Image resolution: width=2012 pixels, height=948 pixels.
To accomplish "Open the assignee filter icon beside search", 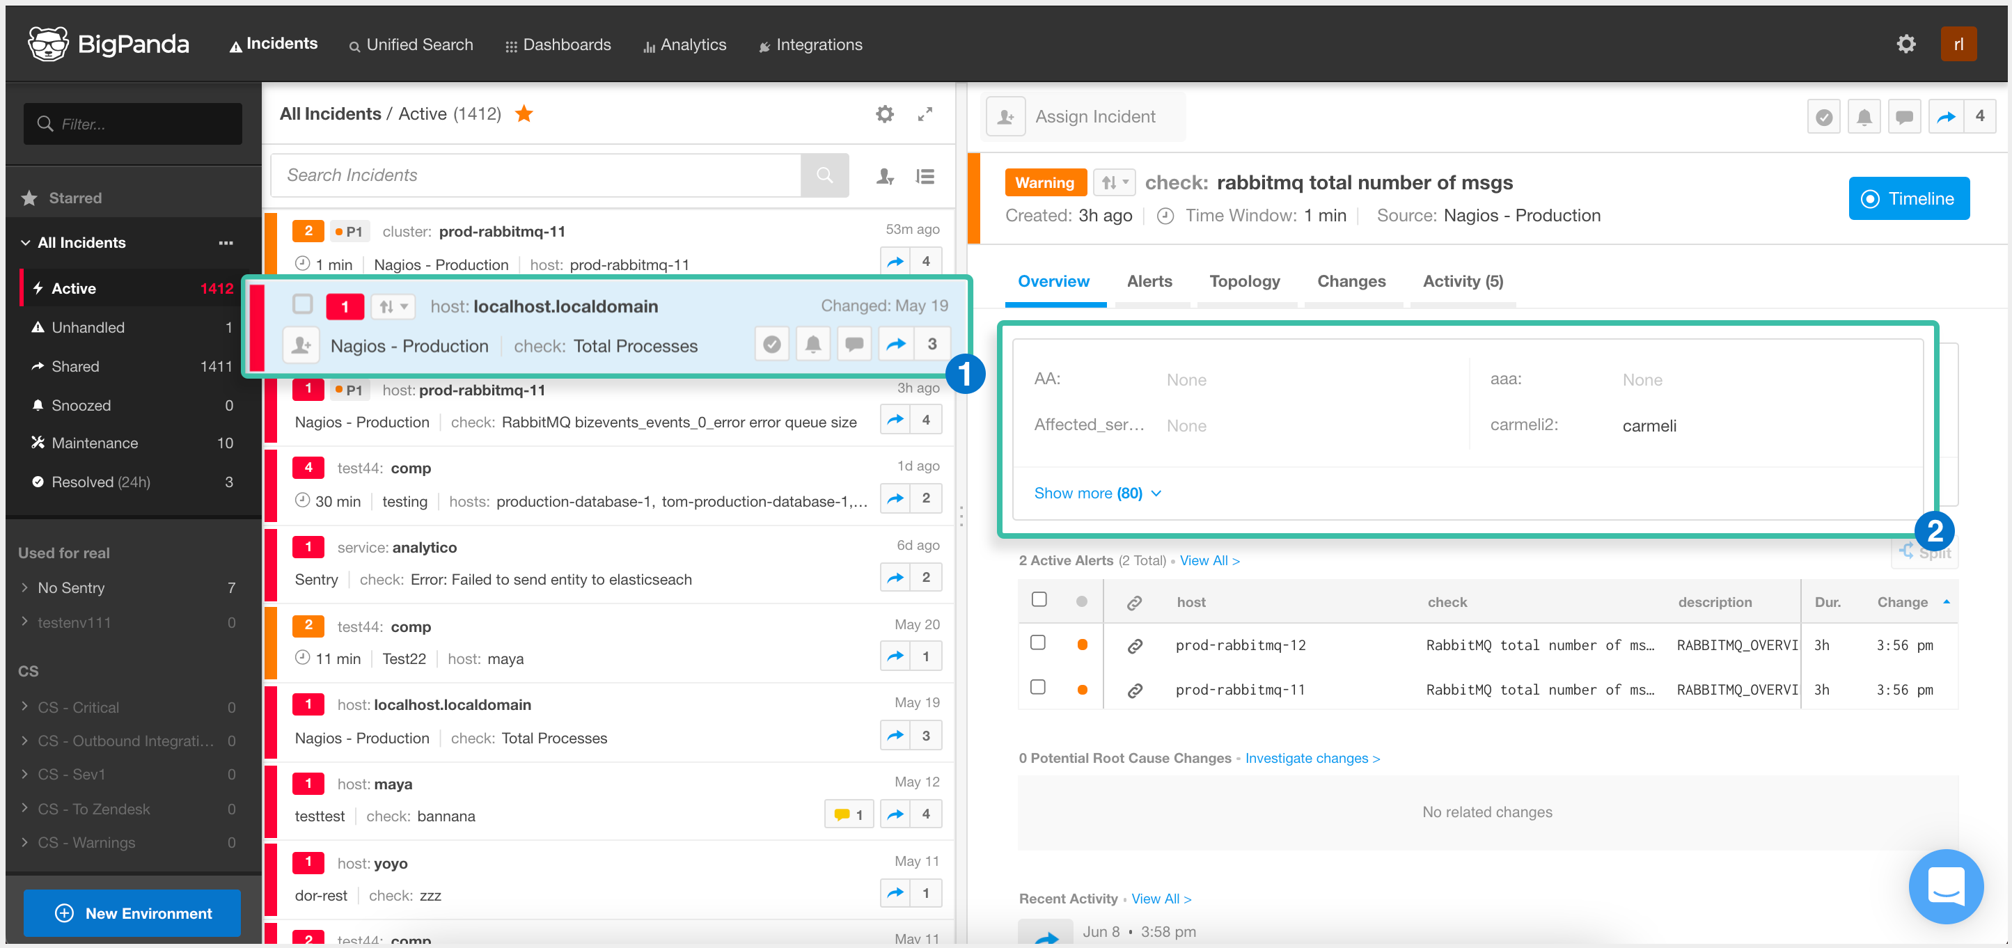I will [x=884, y=177].
